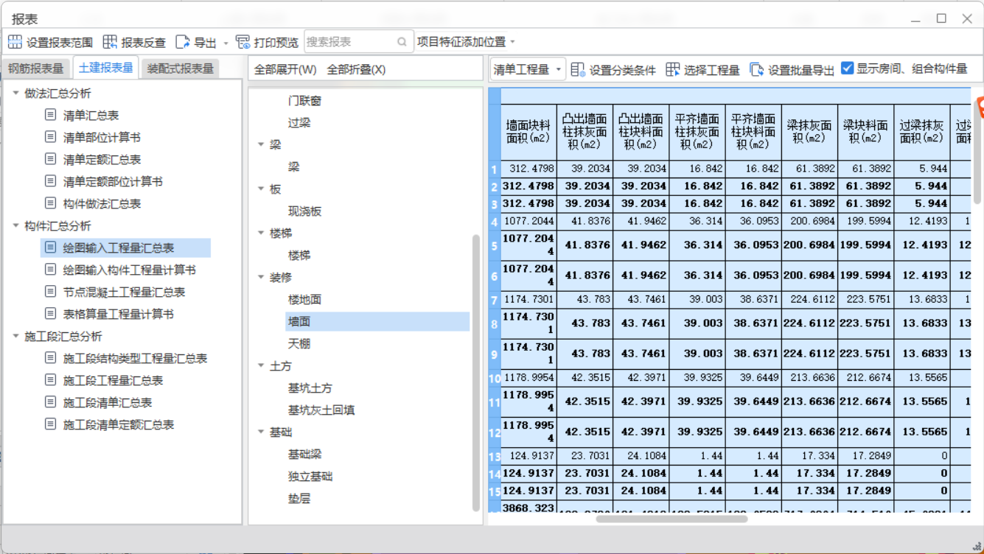Click 墙面块料面积(m2) column header

pyautogui.click(x=528, y=132)
